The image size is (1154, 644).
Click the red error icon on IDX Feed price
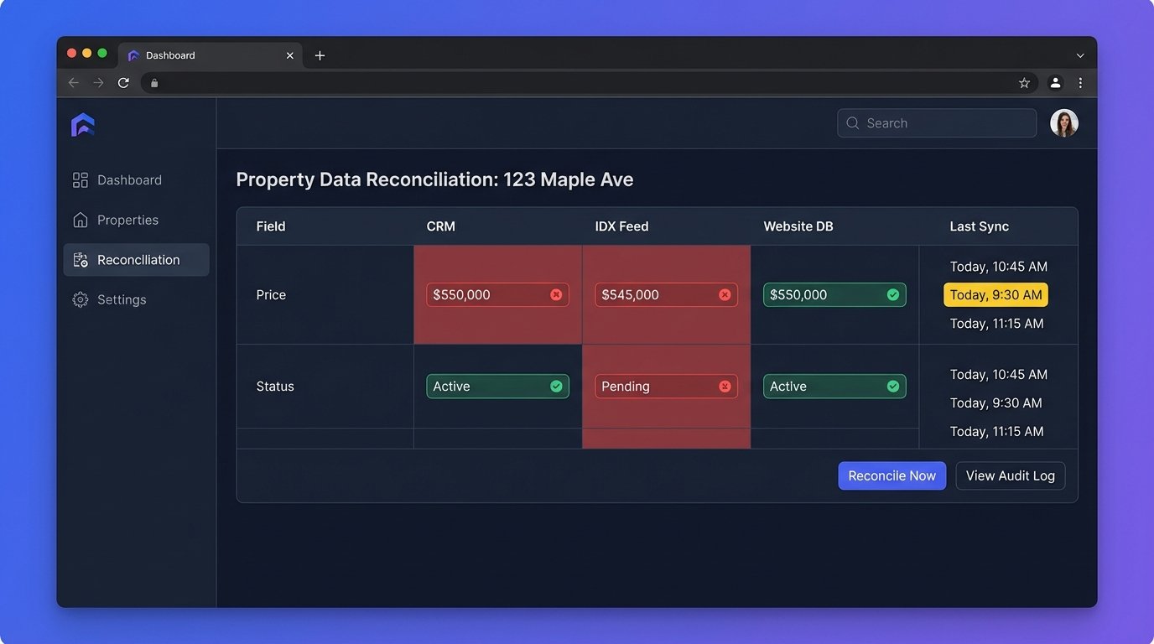click(x=725, y=295)
